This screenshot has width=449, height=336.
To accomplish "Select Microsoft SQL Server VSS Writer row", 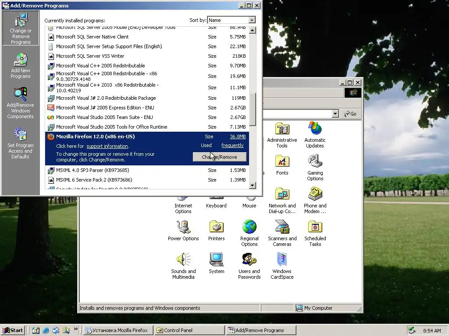I will pyautogui.click(x=147, y=56).
